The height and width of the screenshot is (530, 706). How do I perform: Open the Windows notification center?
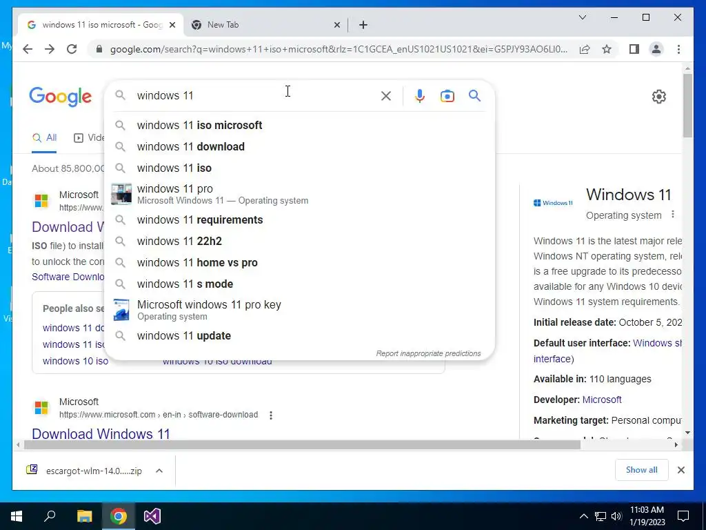pyautogui.click(x=683, y=516)
